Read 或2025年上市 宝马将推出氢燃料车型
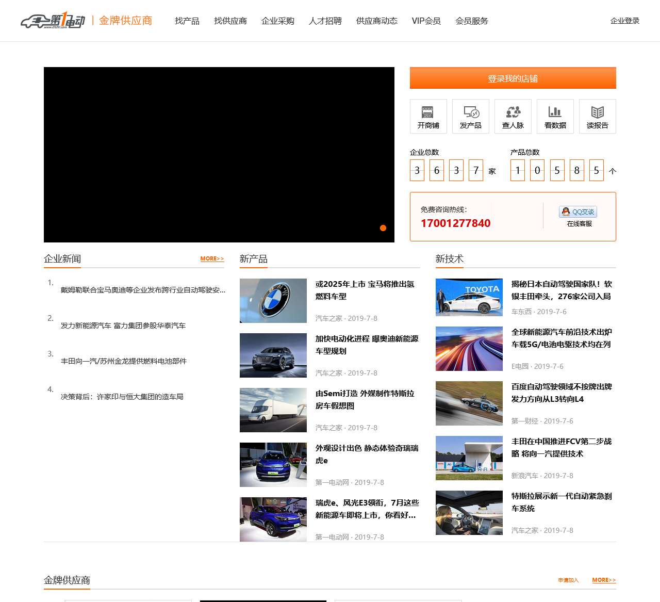Screen dimensions: 660x602 coord(365,290)
